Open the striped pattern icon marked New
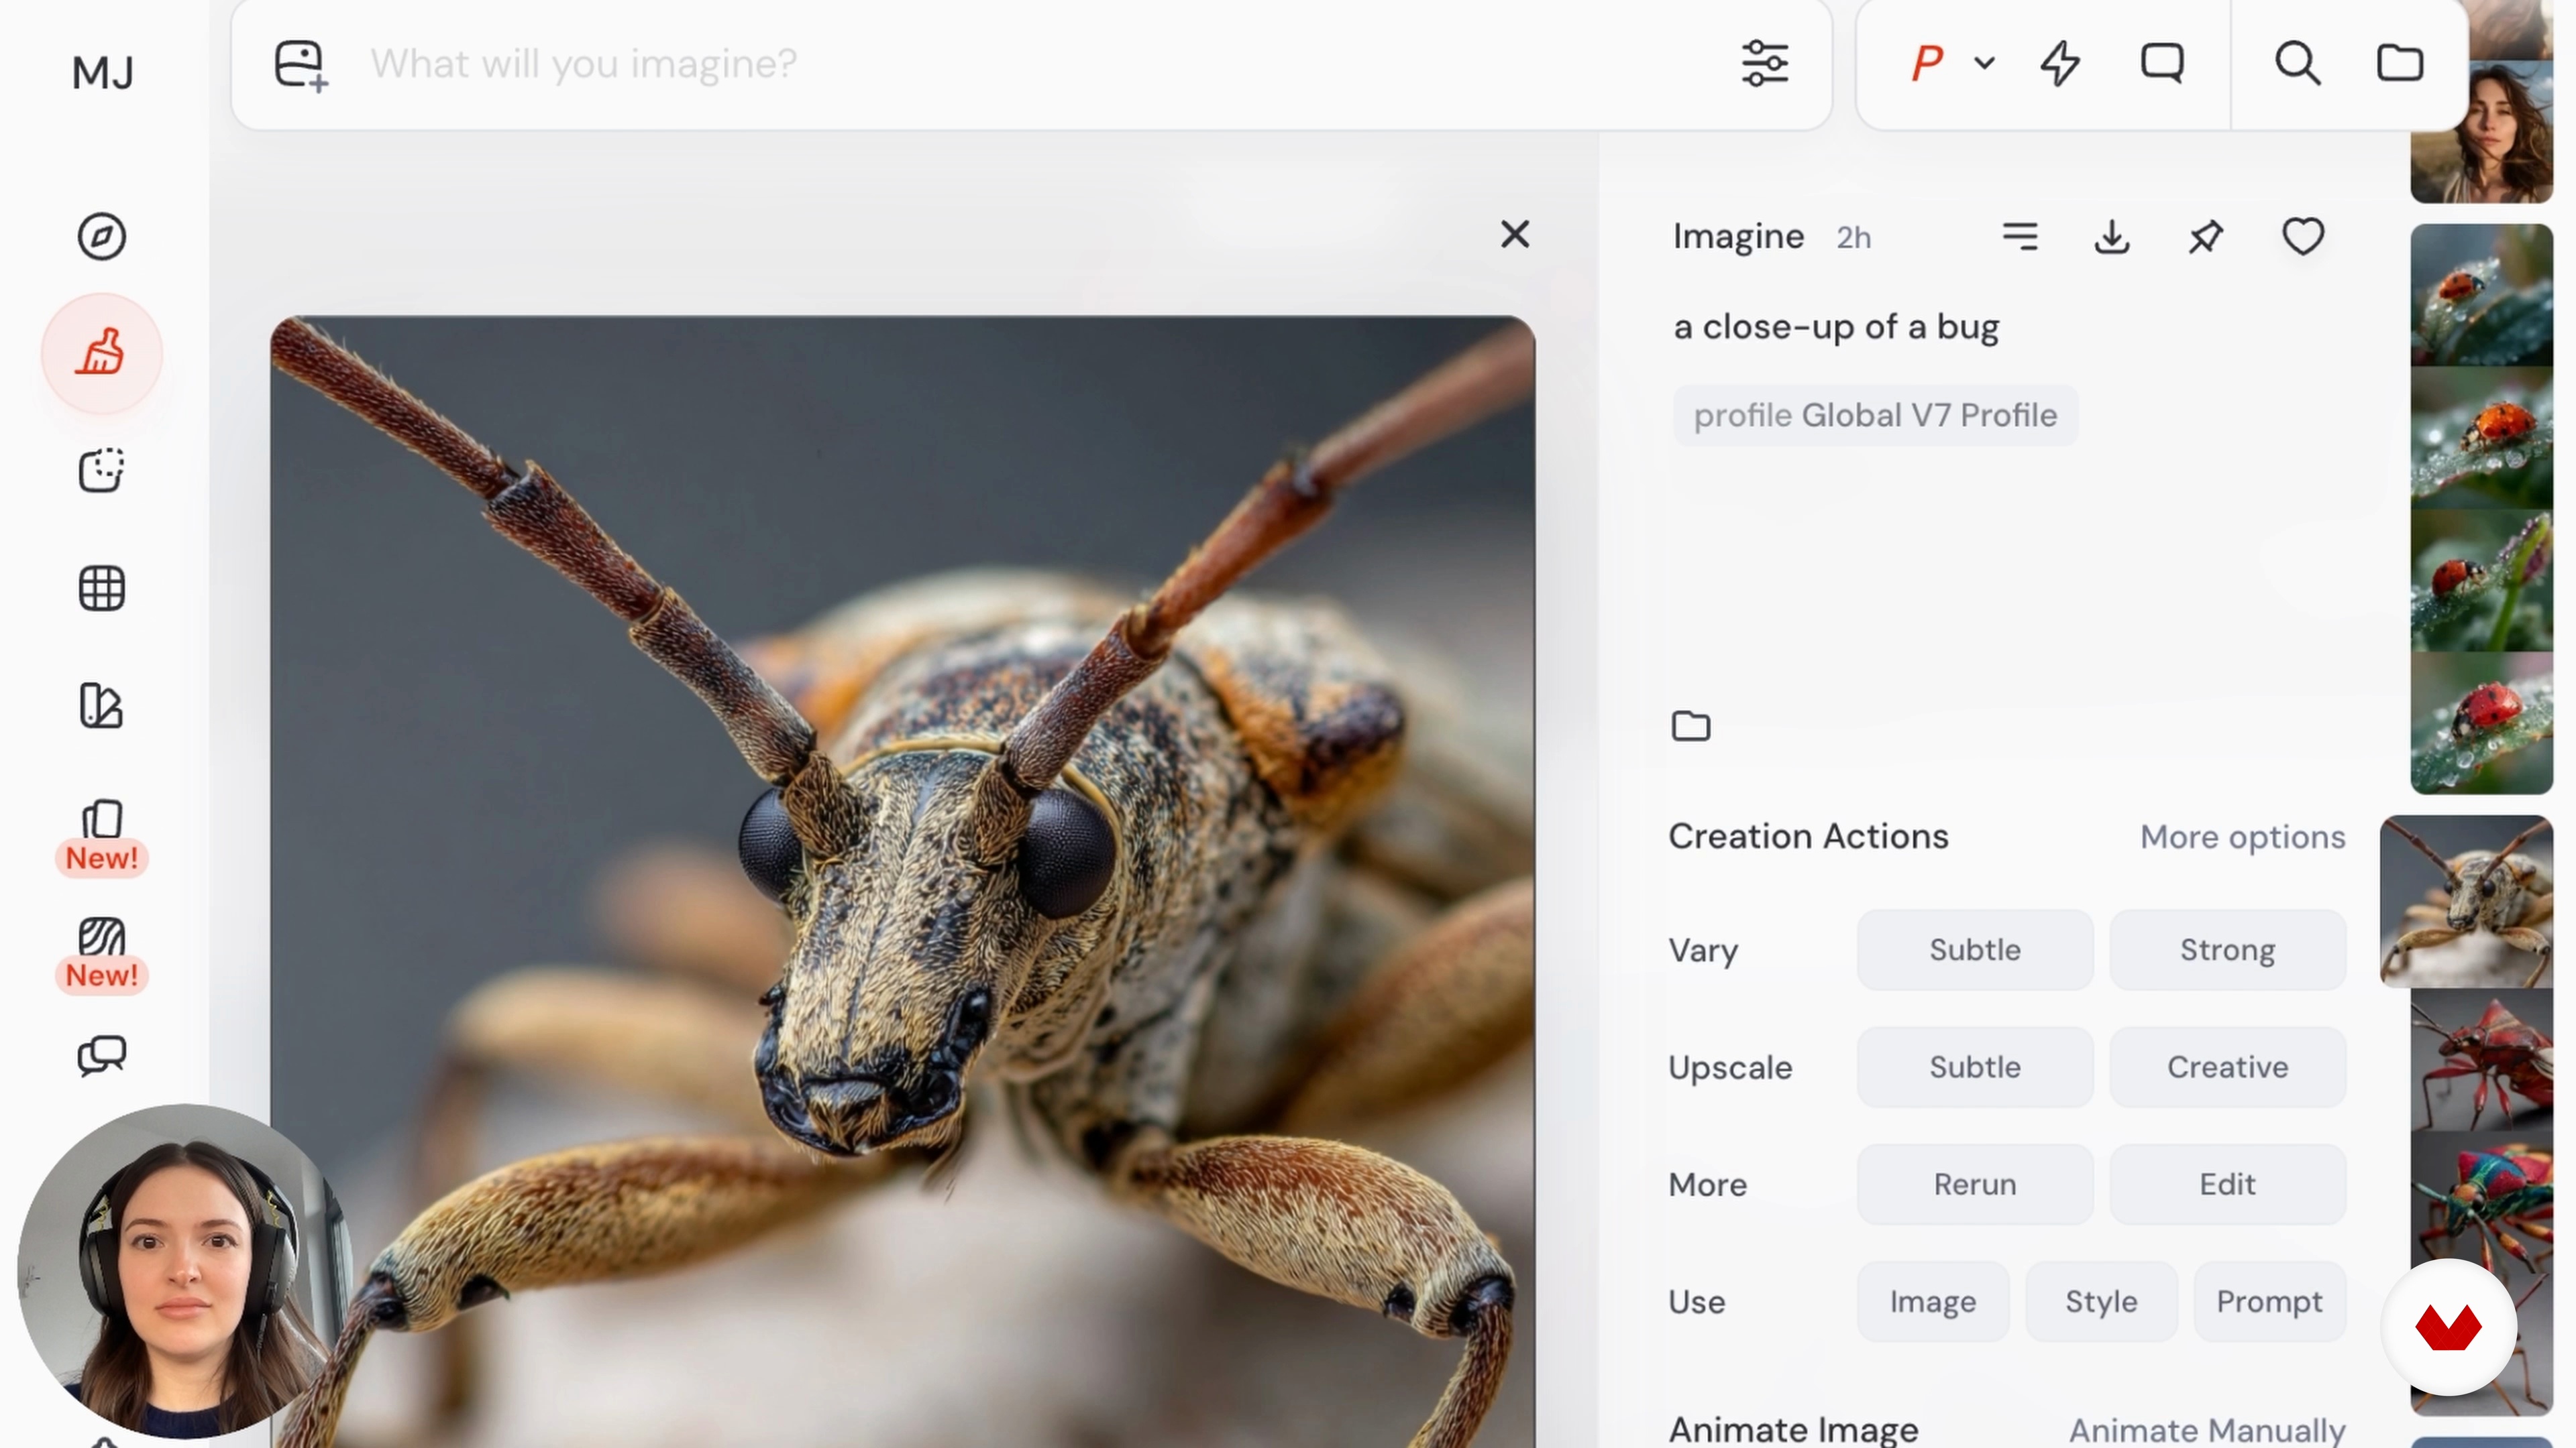 pyautogui.click(x=101, y=937)
